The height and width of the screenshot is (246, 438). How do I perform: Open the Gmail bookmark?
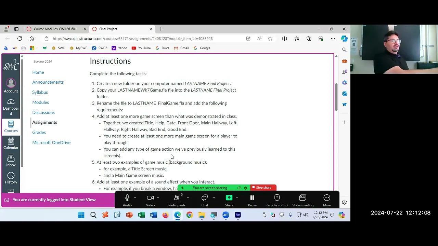(181, 48)
